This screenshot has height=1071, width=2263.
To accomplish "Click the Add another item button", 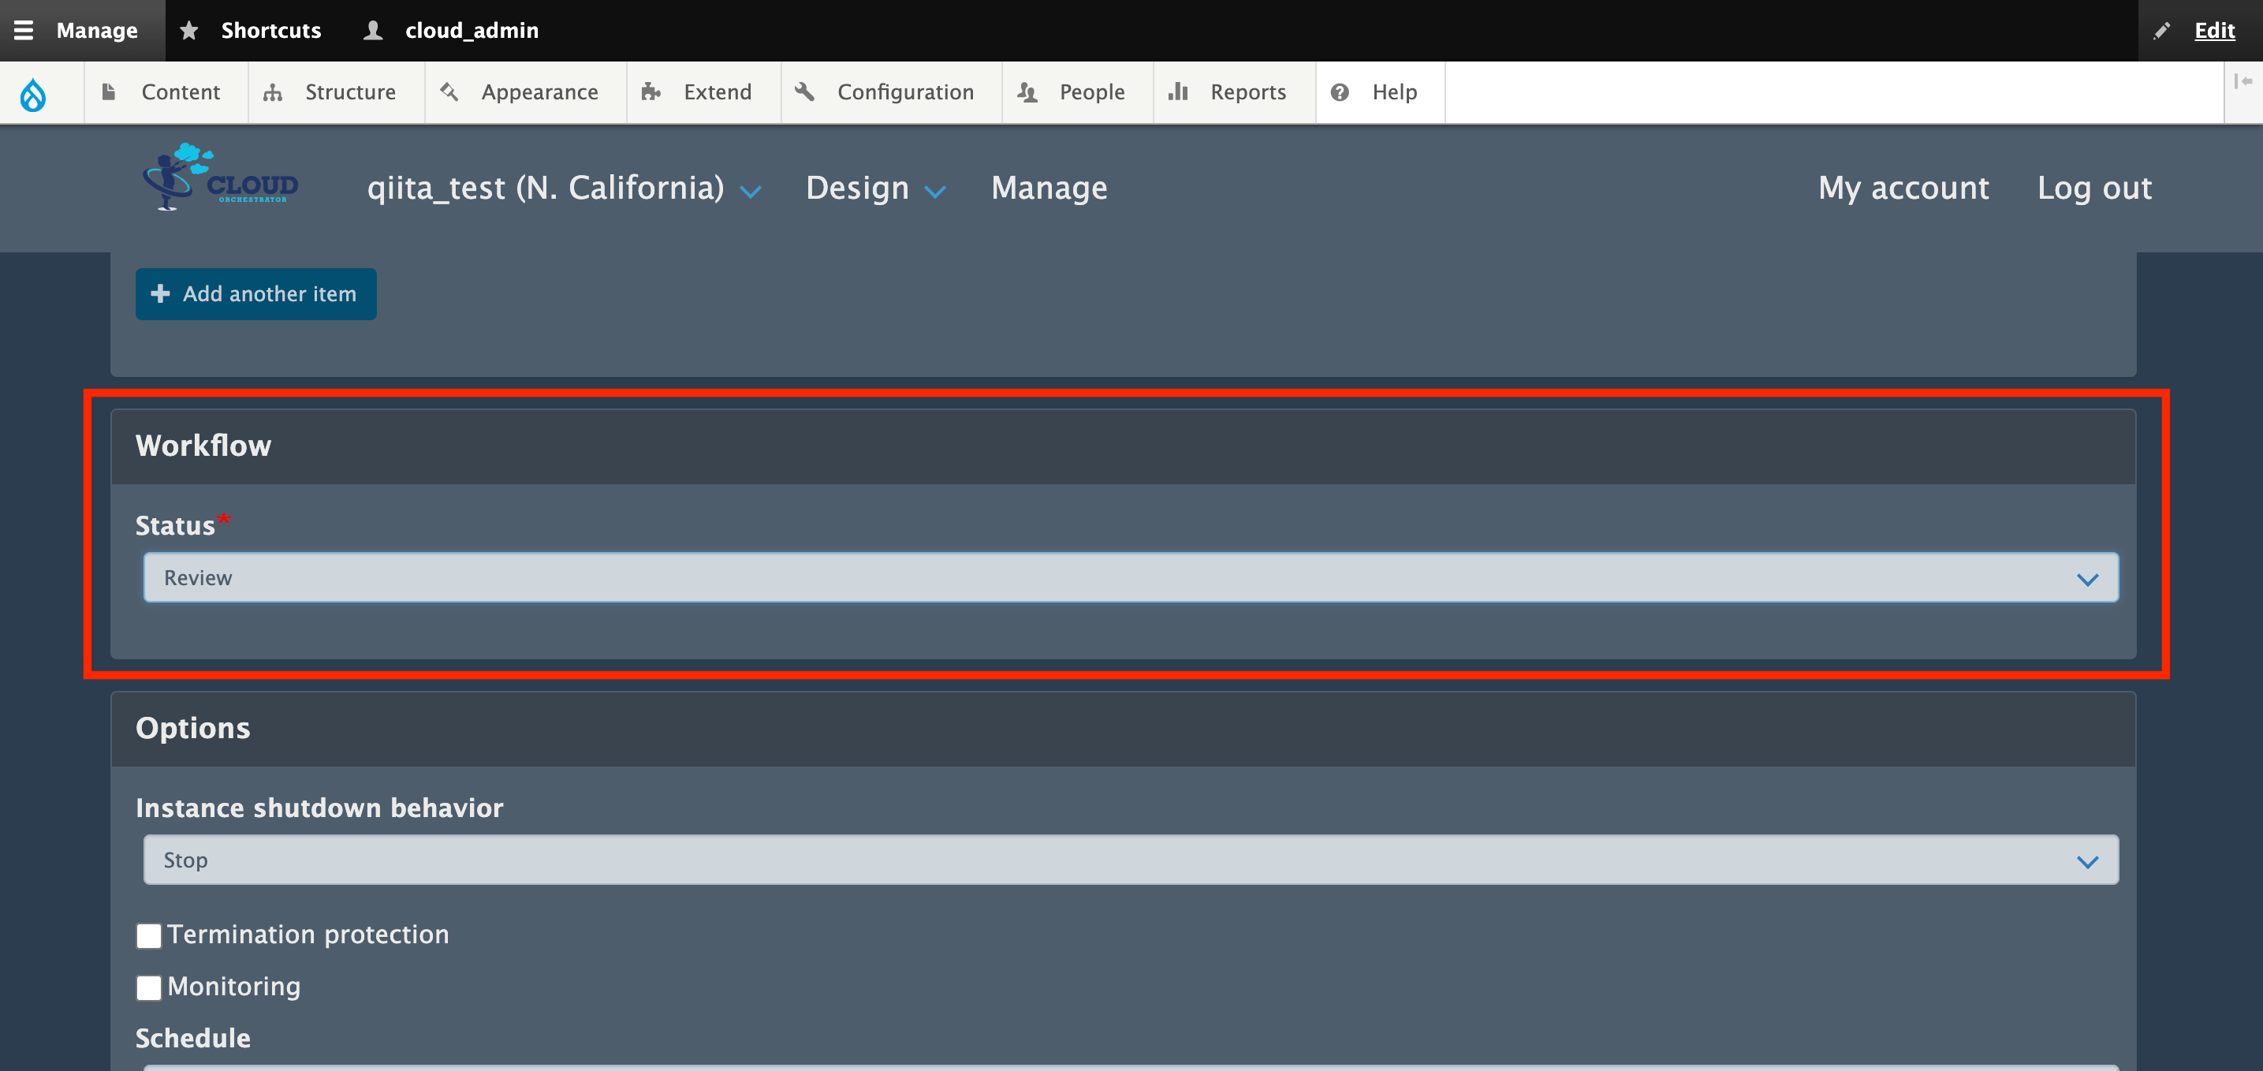I will 255,293.
